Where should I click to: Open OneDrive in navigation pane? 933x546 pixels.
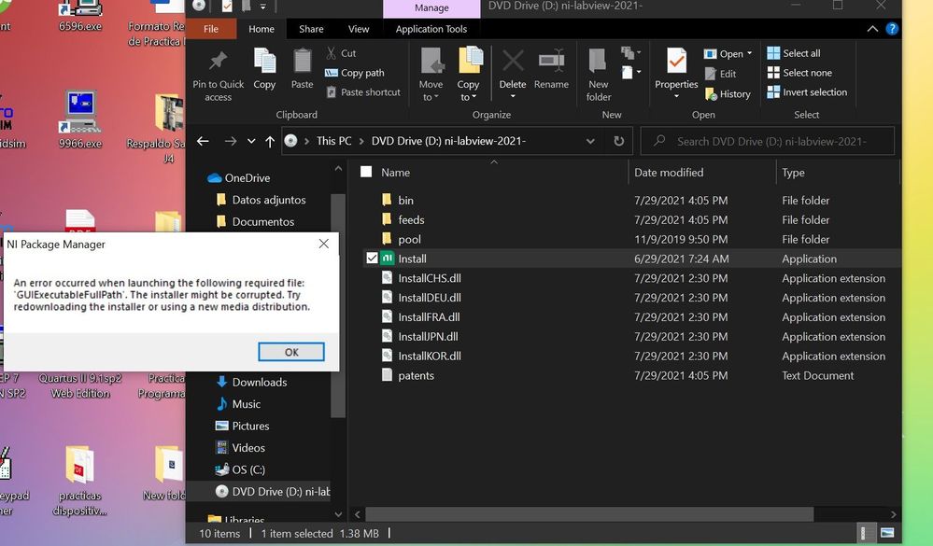point(247,178)
